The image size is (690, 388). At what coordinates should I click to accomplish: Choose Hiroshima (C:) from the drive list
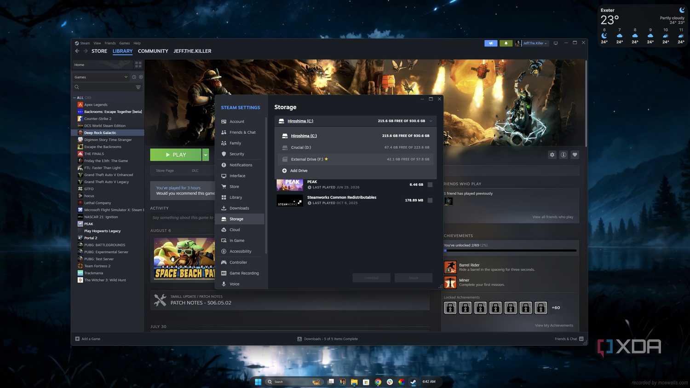[356, 136]
